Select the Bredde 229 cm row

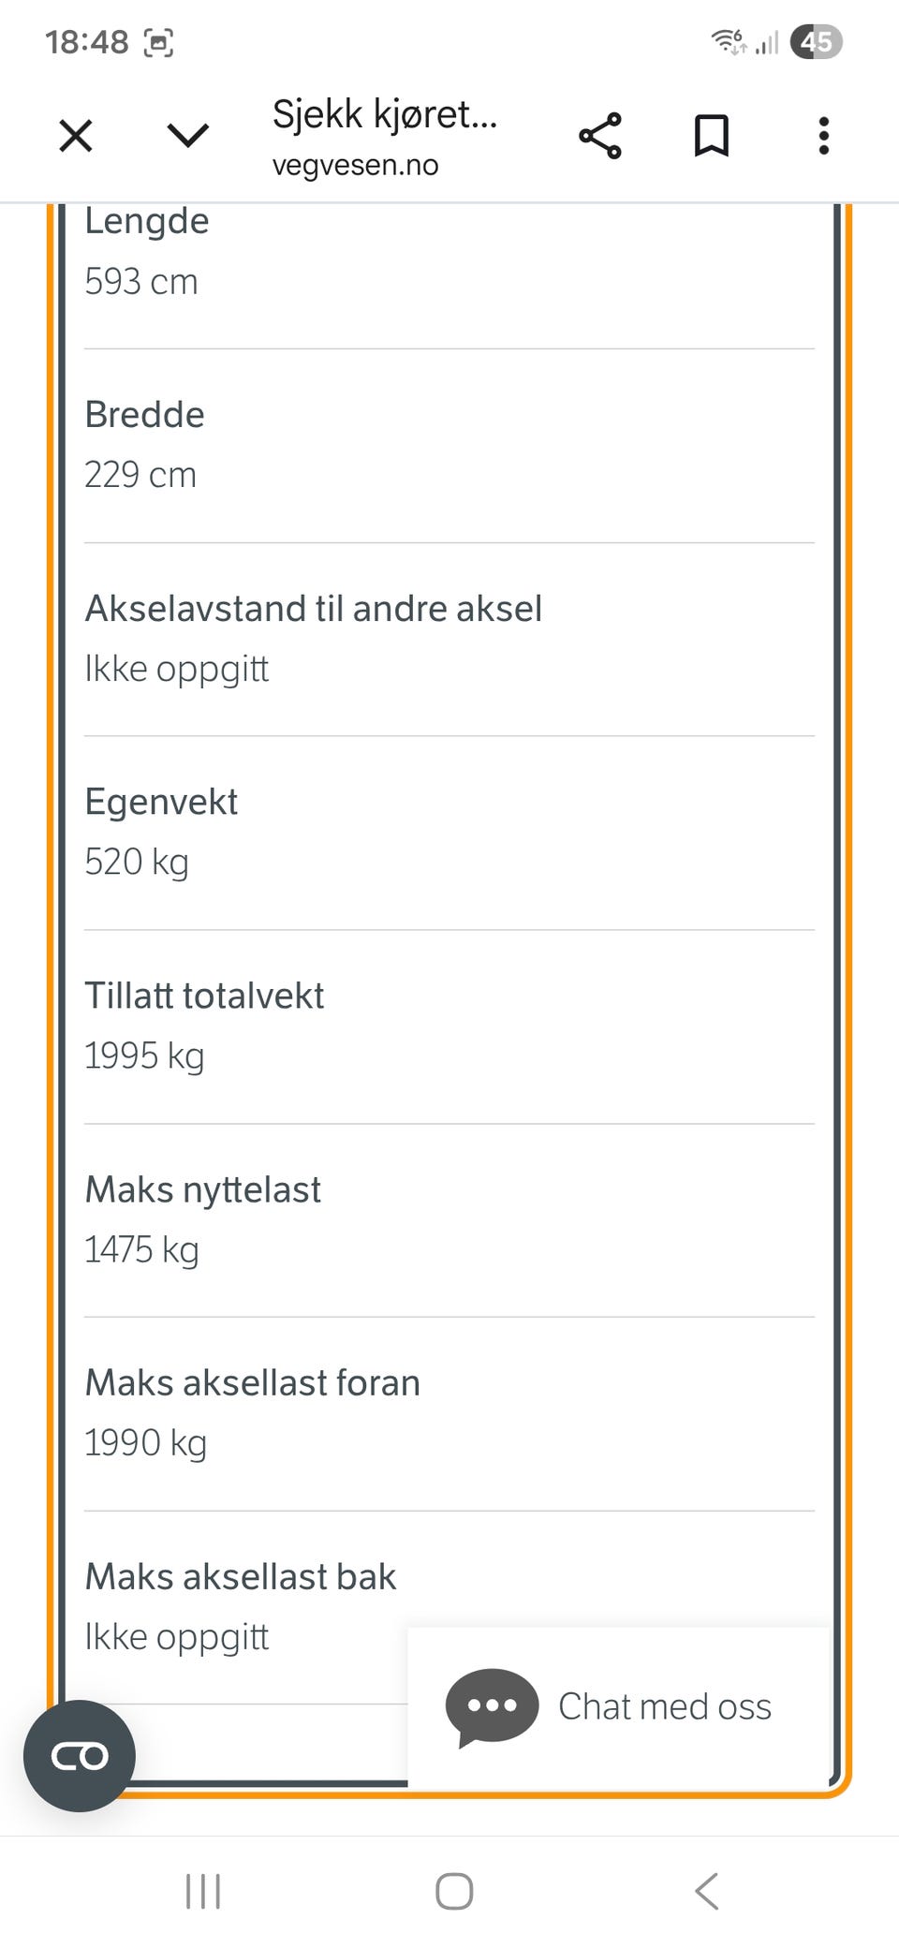click(449, 446)
